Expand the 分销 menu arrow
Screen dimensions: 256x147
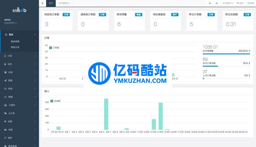coord(35,72)
